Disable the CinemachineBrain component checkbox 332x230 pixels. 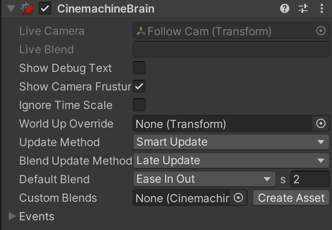[x=45, y=9]
